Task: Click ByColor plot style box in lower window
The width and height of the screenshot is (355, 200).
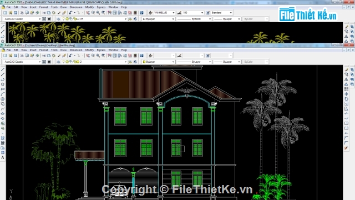Action: click(255, 62)
